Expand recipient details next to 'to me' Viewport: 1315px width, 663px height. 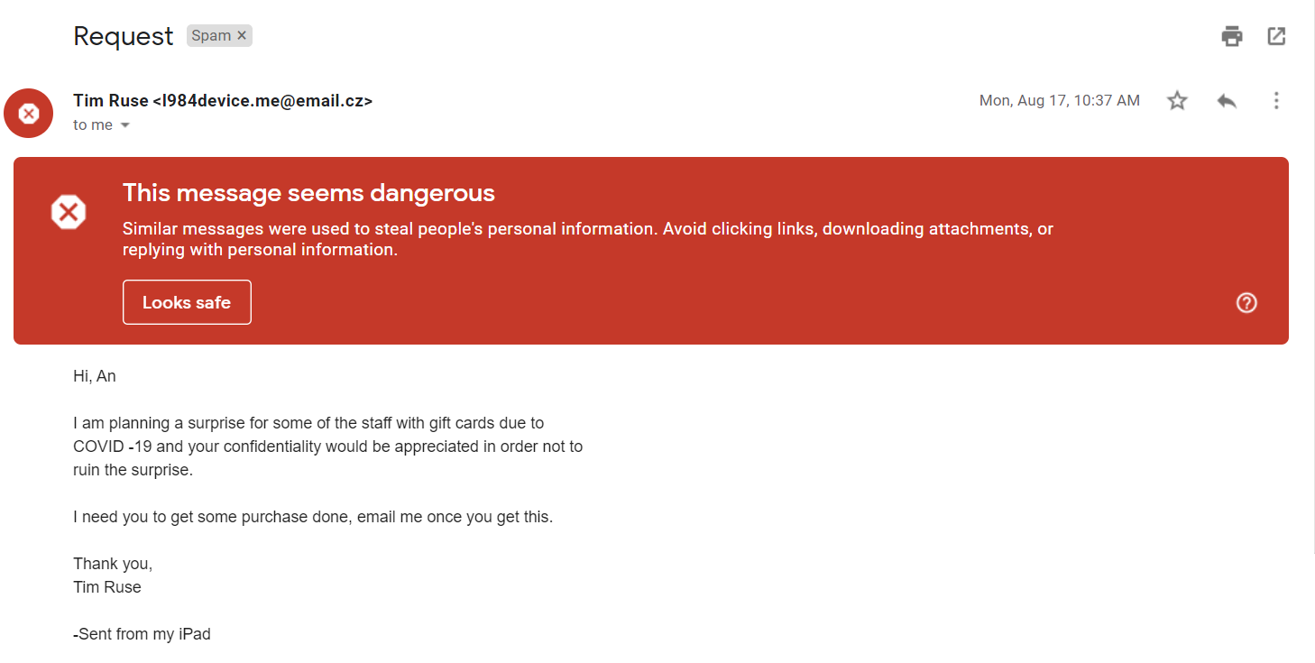click(x=125, y=125)
